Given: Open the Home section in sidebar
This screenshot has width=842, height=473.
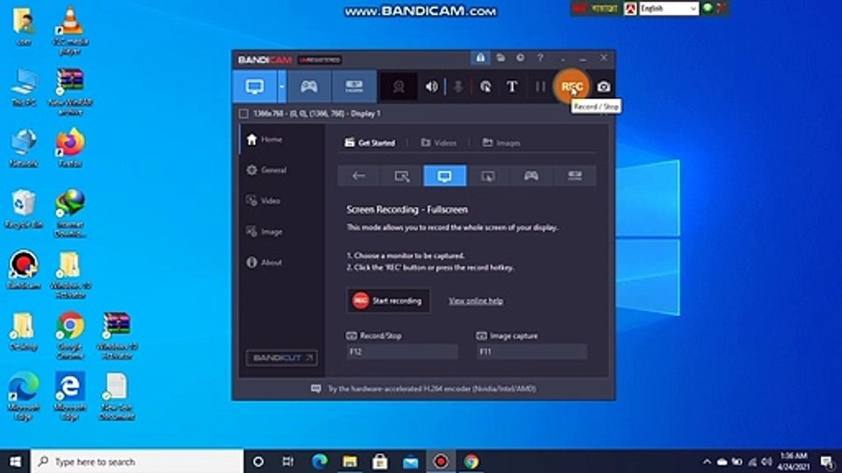Looking at the screenshot, I should [264, 139].
